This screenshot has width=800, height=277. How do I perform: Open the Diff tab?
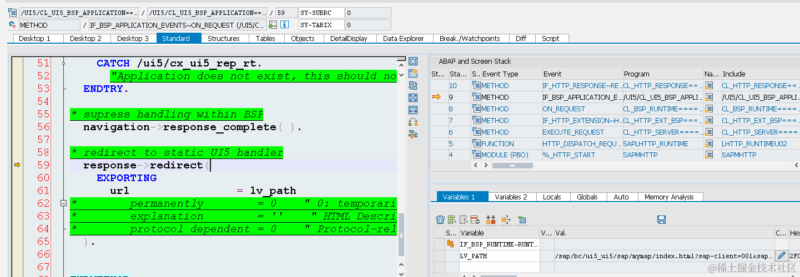coord(521,38)
